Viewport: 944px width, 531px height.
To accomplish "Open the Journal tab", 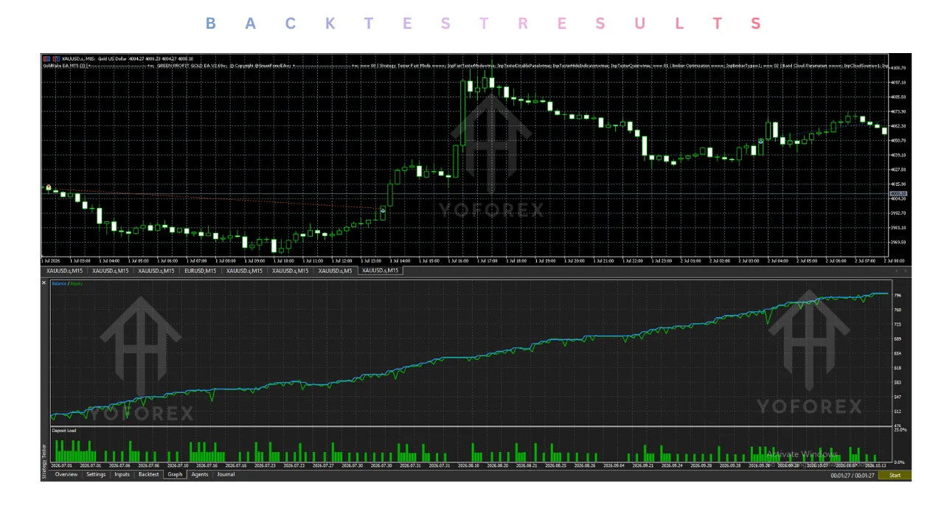I will 226,475.
